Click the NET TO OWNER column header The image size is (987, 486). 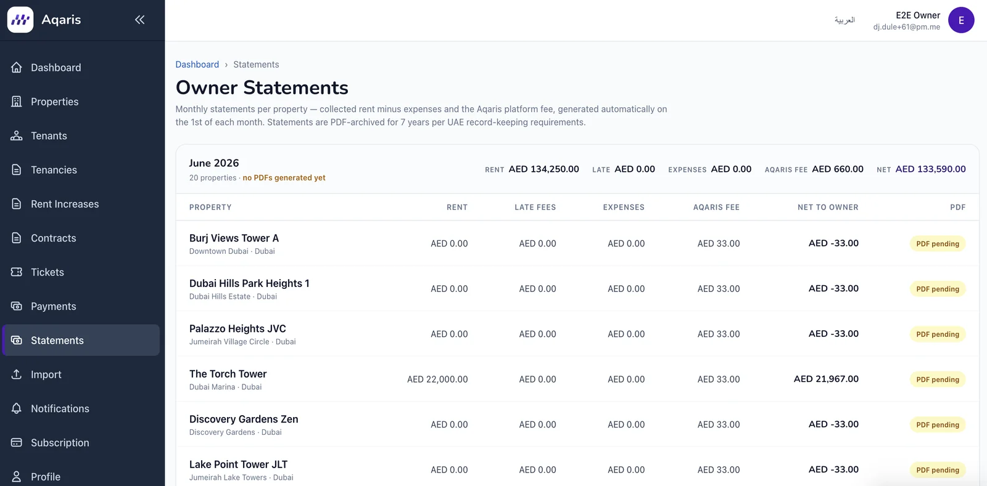point(828,207)
